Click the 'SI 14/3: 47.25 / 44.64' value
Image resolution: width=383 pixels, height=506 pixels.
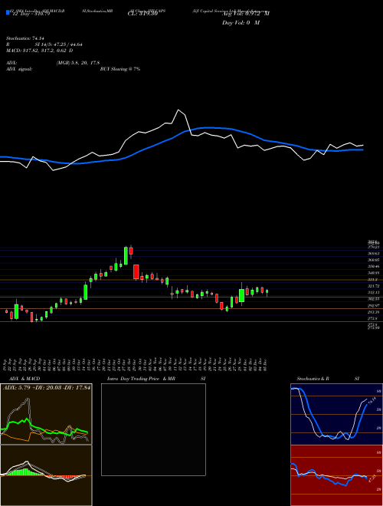(59, 44)
